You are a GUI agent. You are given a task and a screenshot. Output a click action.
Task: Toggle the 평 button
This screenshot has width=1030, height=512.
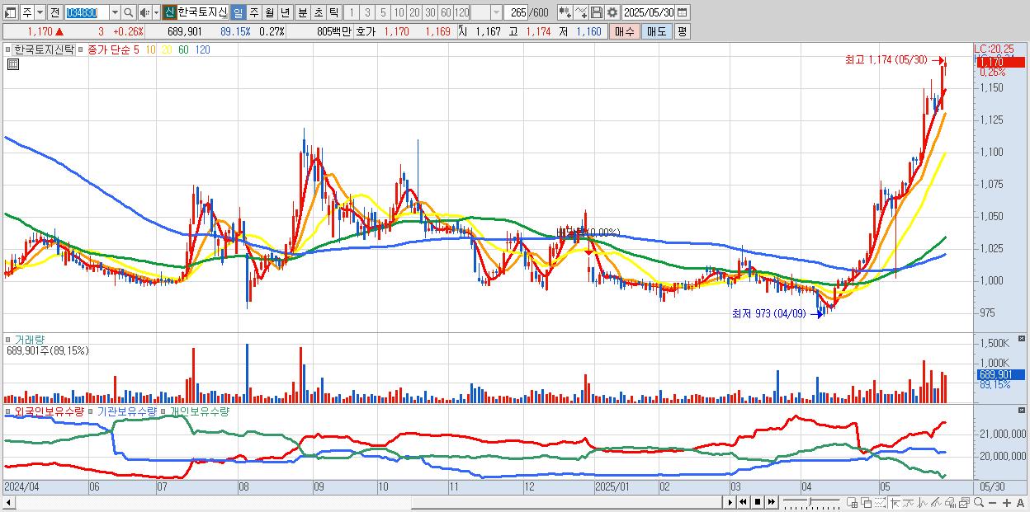tap(682, 31)
